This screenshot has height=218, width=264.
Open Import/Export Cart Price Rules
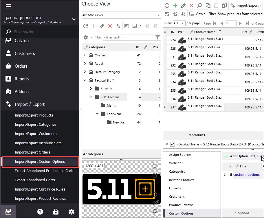(40, 189)
